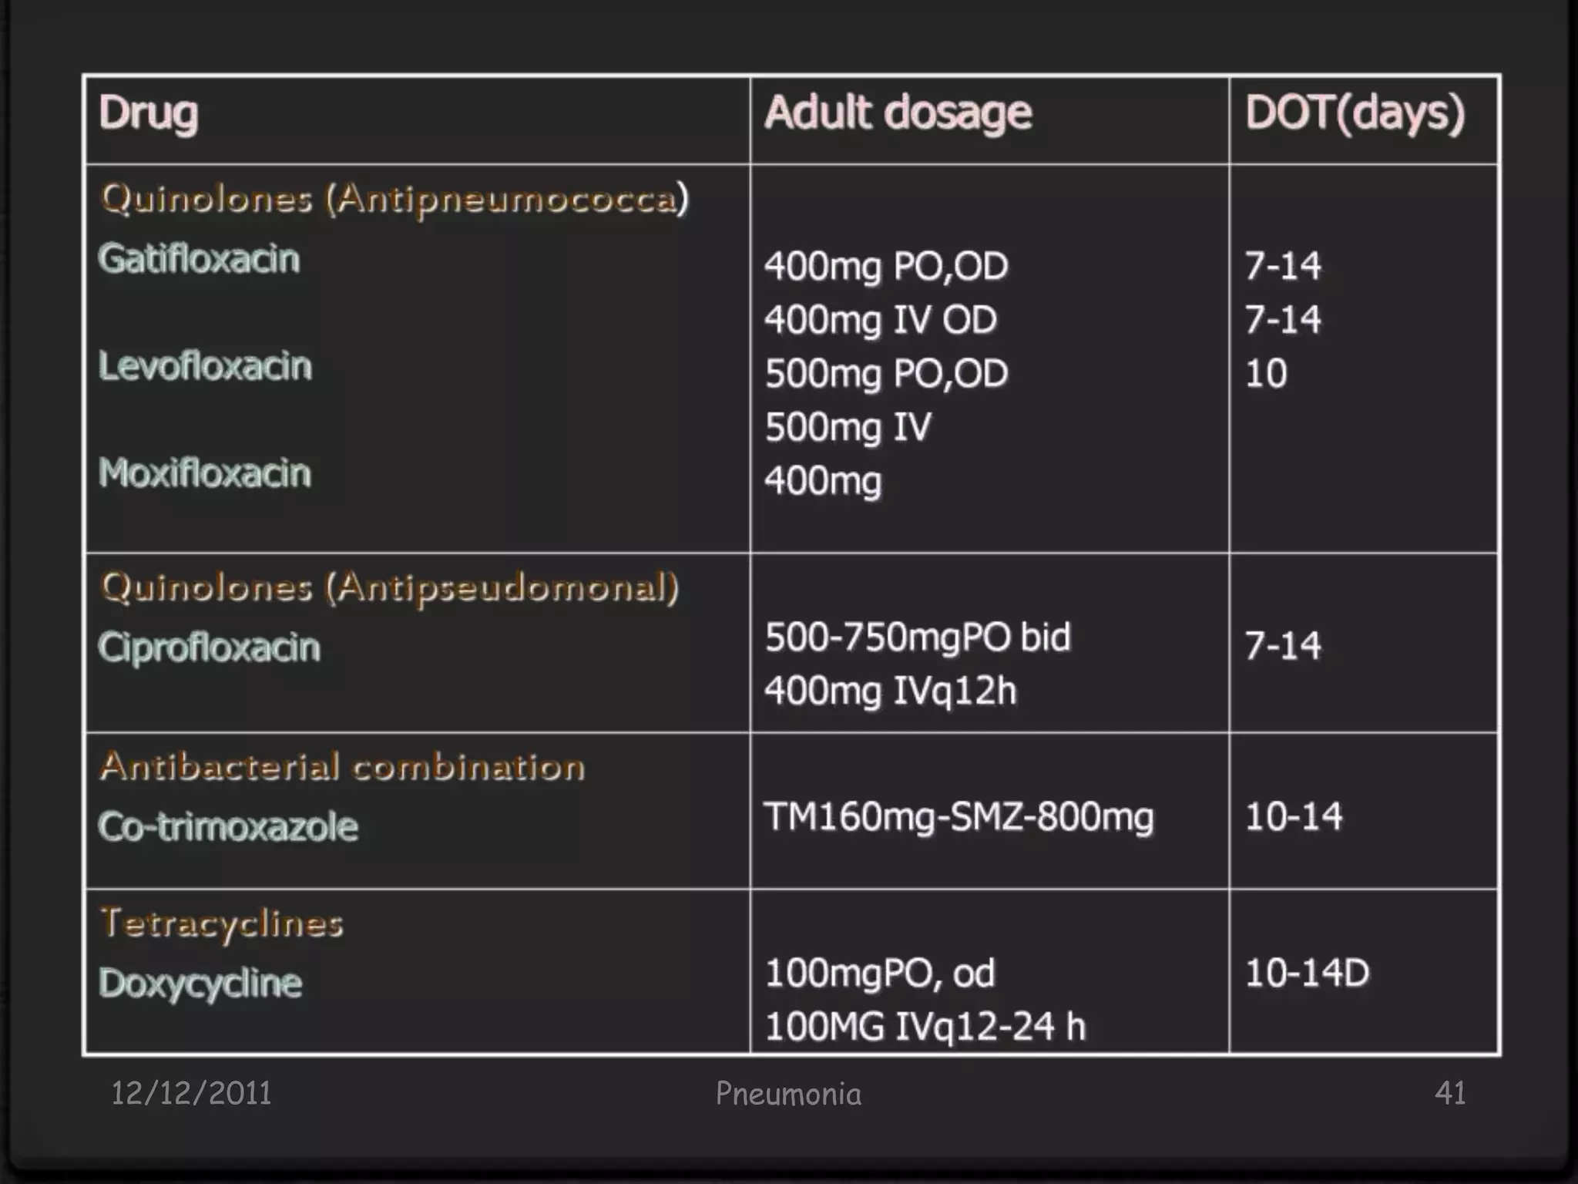Image resolution: width=1578 pixels, height=1184 pixels.
Task: Select the slide number 41
Action: click(x=1450, y=1093)
